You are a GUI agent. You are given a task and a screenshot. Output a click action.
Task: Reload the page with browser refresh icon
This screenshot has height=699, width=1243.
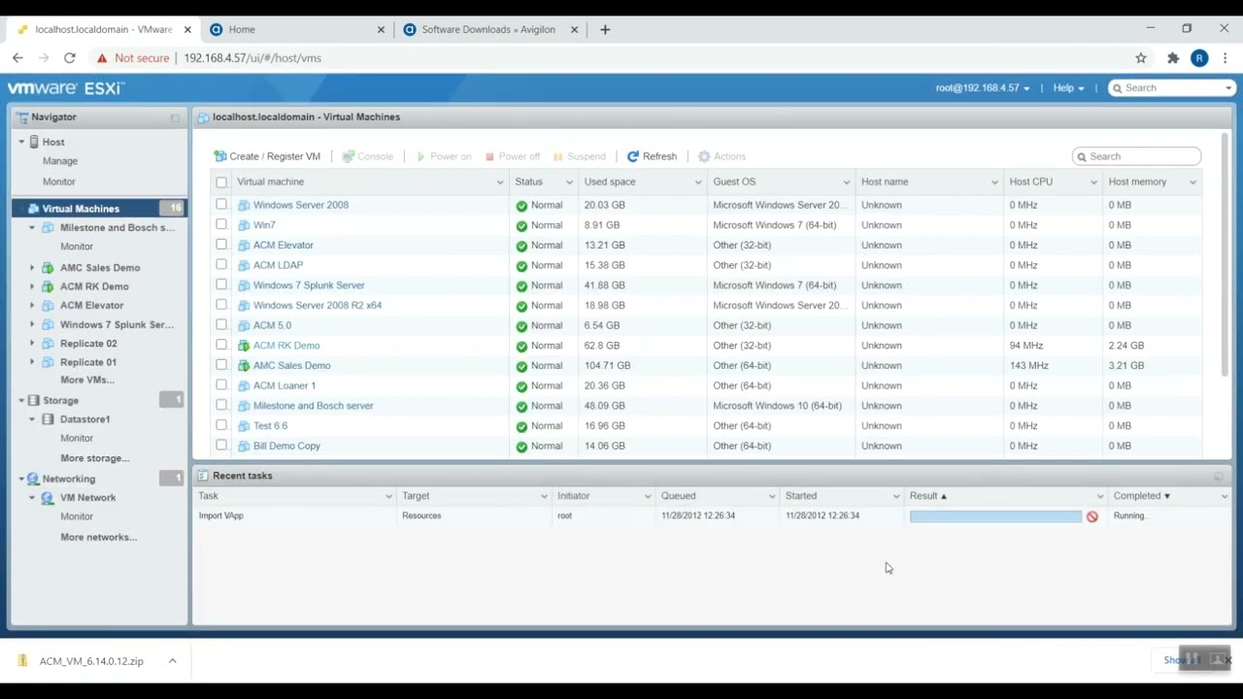(x=70, y=58)
